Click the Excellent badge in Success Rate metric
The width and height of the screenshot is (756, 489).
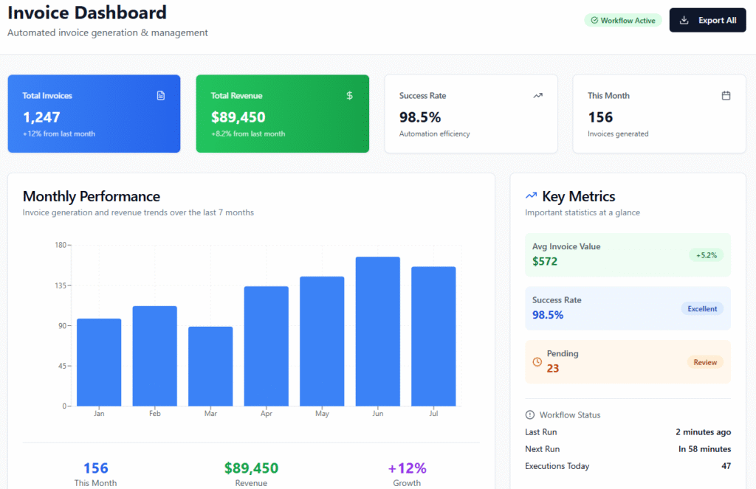coord(702,309)
